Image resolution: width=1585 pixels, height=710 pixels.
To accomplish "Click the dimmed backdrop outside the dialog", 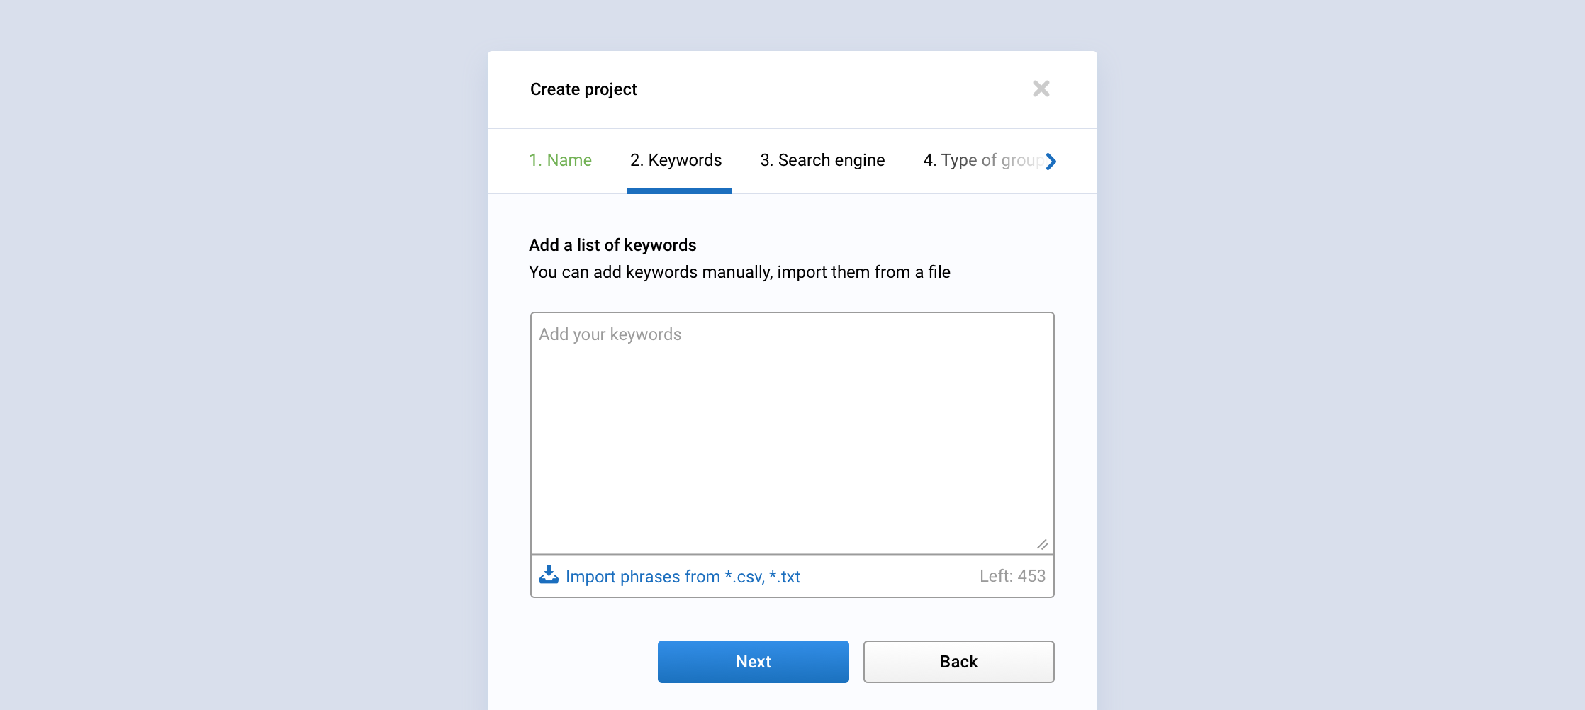I will pos(241,354).
